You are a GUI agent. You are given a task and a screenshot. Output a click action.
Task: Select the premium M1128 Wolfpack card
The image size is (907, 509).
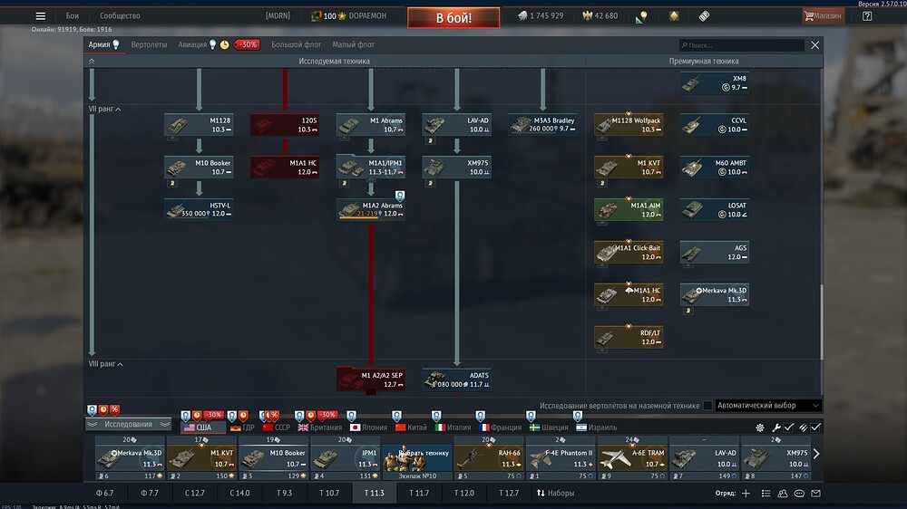pyautogui.click(x=629, y=125)
